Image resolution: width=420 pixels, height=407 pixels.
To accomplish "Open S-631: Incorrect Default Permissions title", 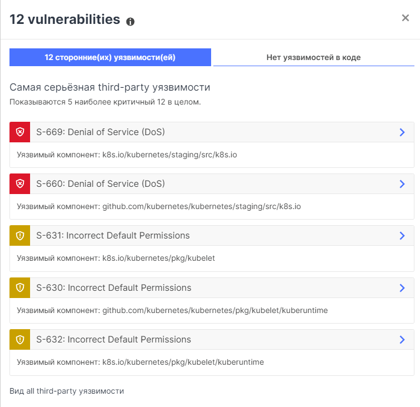I will click(113, 236).
